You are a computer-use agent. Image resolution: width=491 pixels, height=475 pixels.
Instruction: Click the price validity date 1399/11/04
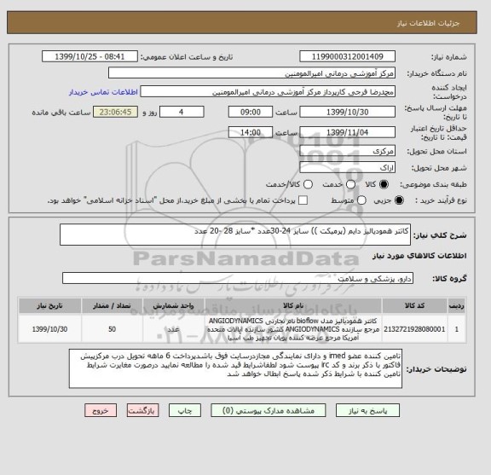(x=347, y=132)
